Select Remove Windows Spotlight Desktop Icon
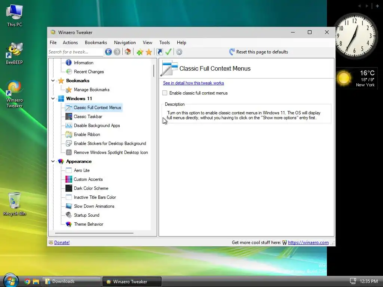The image size is (383, 287). [x=111, y=152]
